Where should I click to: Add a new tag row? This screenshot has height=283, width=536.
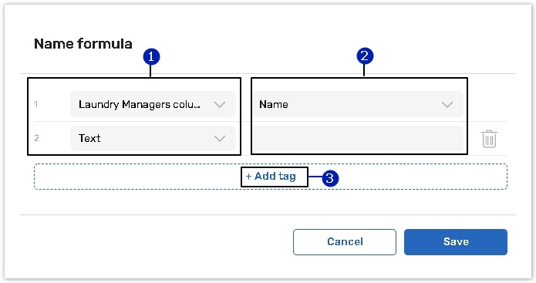pyautogui.click(x=271, y=177)
